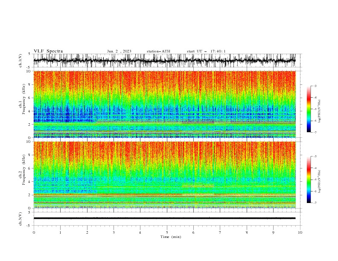This screenshot has width=338, height=261.
Task: Click the '-5' tick on ch.3(V) axis
Action: pyautogui.click(x=29, y=226)
